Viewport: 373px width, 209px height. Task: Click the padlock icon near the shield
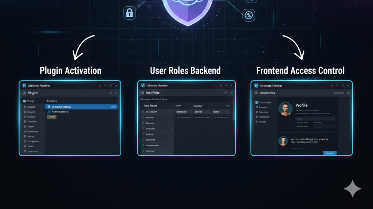tap(129, 13)
